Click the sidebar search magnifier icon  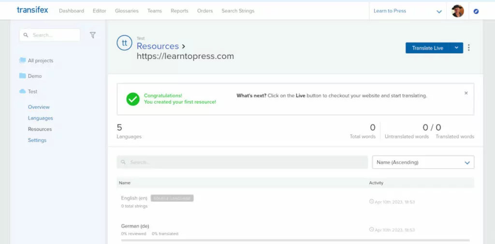26,35
